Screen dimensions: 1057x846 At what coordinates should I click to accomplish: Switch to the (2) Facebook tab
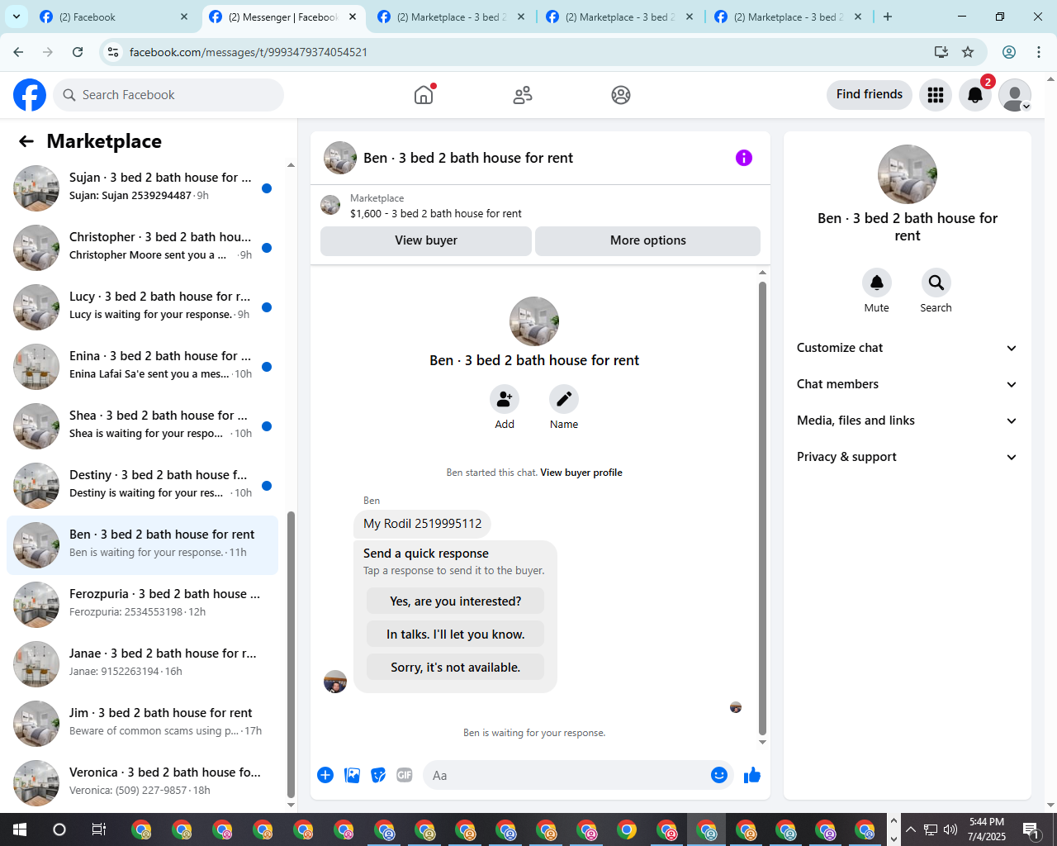[x=114, y=17]
